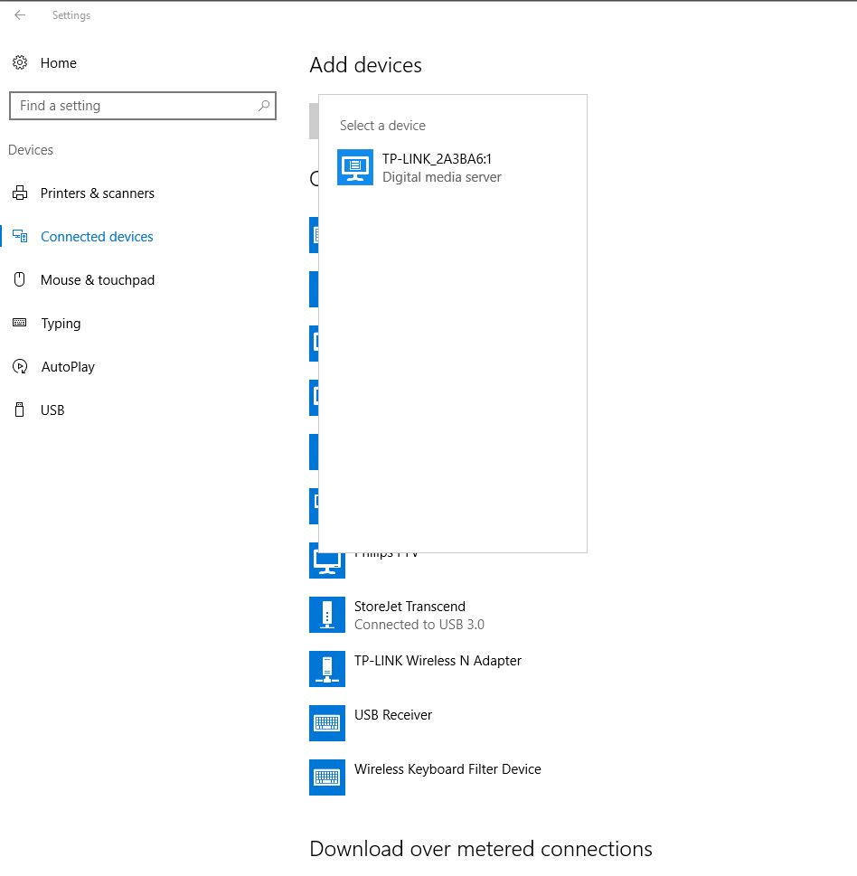
Task: Click the mouse icon in sidebar
Action: pyautogui.click(x=20, y=279)
